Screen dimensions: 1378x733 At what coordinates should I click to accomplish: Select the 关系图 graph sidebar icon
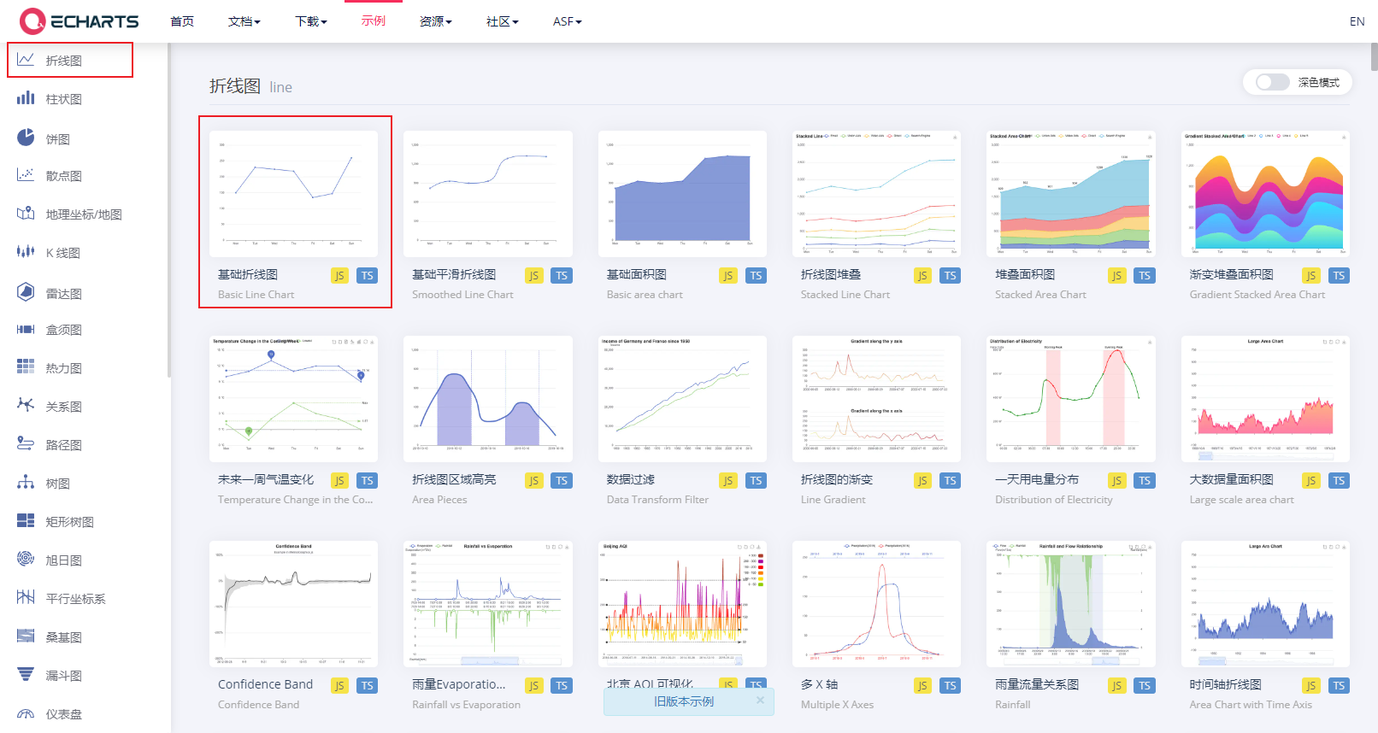click(26, 406)
